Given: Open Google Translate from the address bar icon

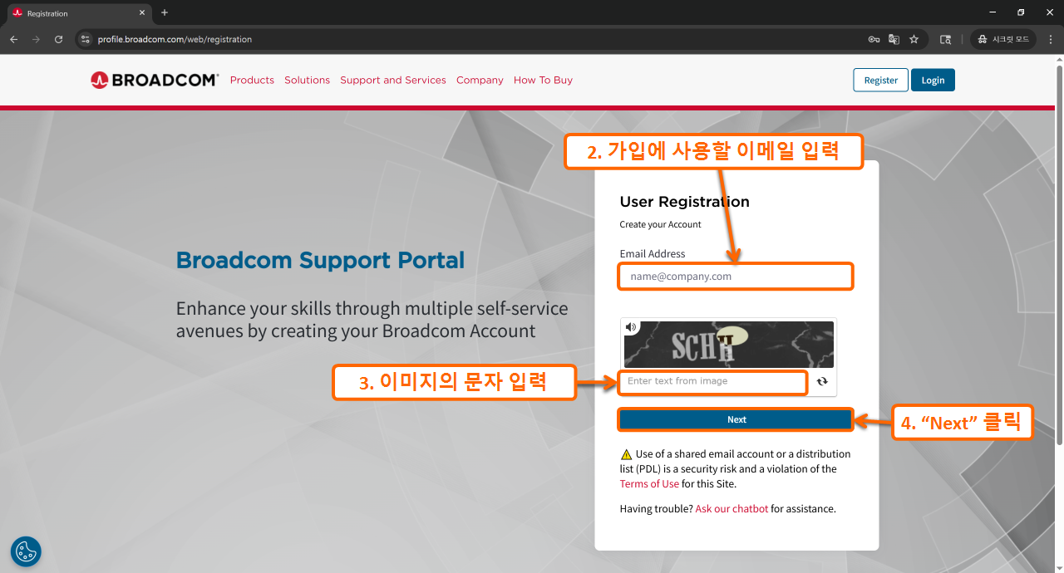Looking at the screenshot, I should (x=894, y=39).
